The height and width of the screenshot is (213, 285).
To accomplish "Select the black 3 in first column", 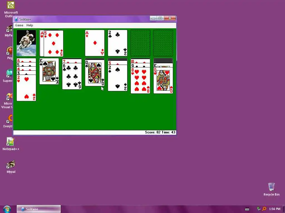I will tap(26, 73).
